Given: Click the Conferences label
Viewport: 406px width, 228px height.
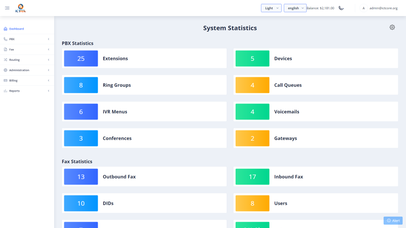Looking at the screenshot, I should click(x=117, y=138).
